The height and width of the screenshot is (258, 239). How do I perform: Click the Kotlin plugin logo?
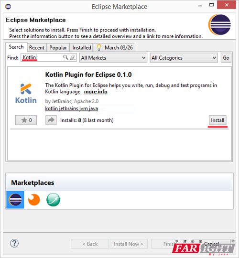26,93
